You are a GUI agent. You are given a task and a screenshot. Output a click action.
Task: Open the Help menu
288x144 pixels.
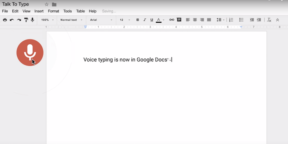click(x=92, y=11)
